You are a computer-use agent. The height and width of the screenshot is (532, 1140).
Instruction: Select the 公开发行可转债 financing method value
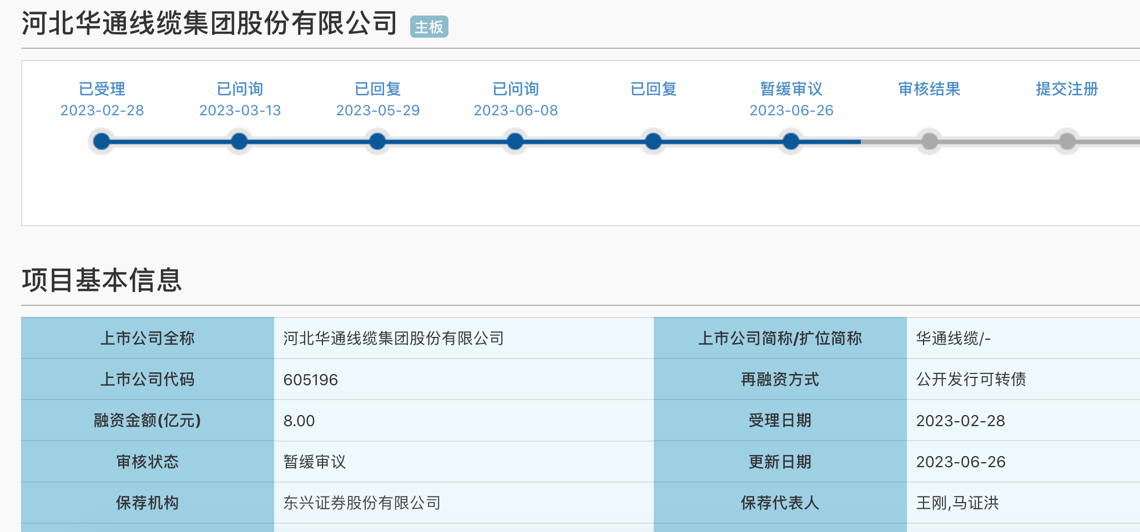click(971, 380)
